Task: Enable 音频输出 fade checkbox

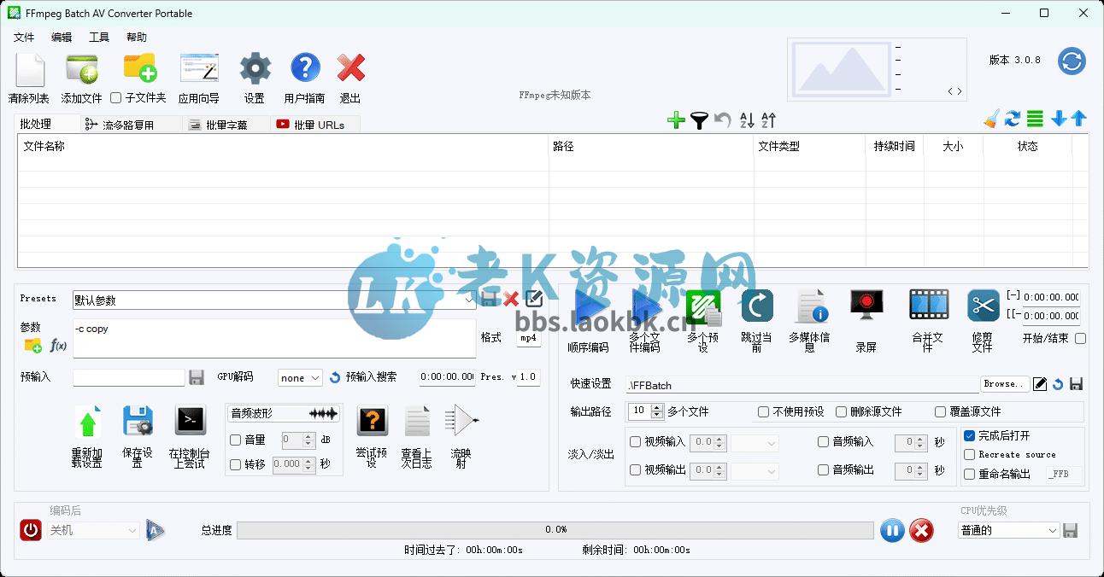Action: click(x=824, y=470)
